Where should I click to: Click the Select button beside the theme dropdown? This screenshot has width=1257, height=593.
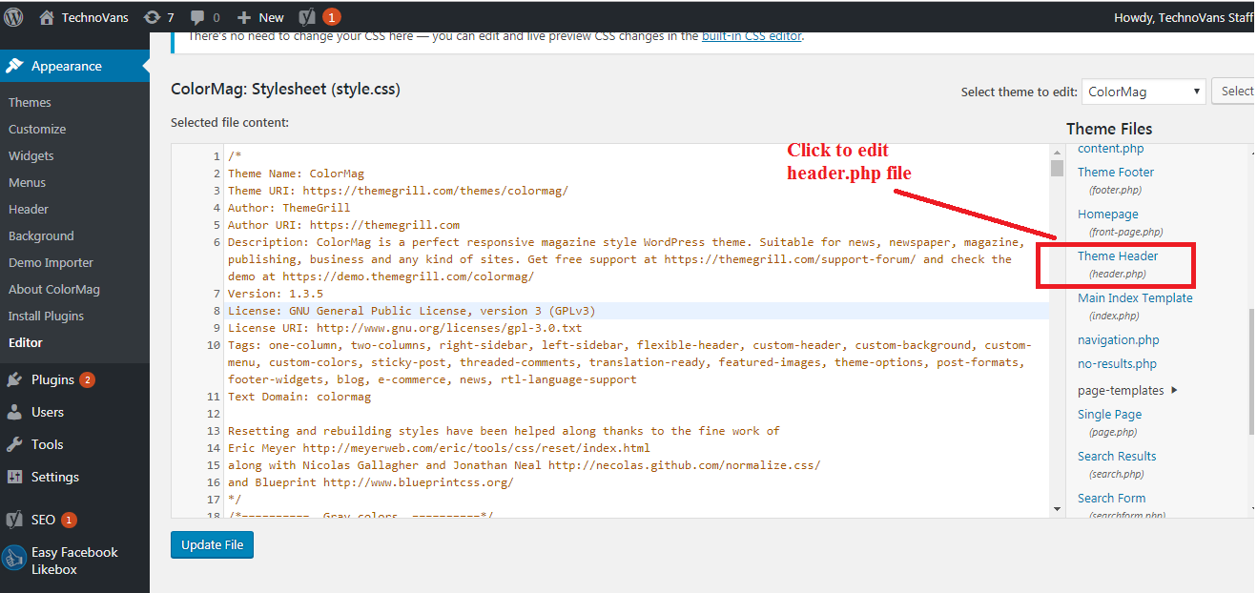pos(1236,92)
